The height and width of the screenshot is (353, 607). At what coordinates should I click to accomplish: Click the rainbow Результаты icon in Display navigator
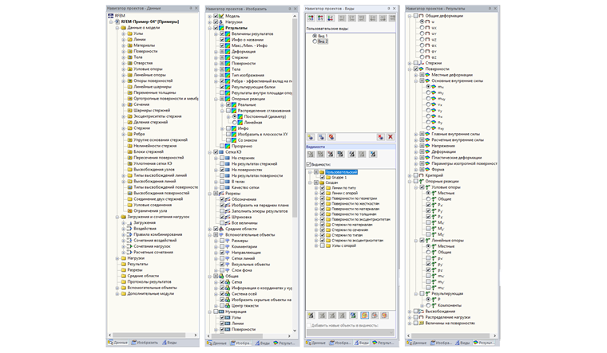222,28
